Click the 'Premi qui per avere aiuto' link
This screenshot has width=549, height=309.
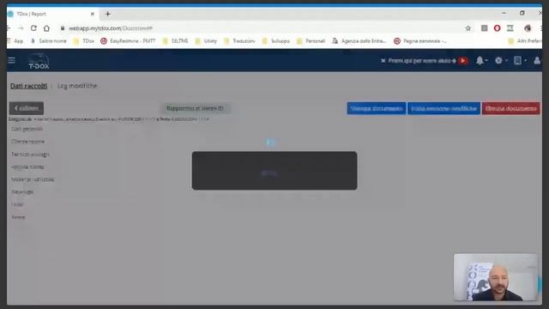pos(422,61)
